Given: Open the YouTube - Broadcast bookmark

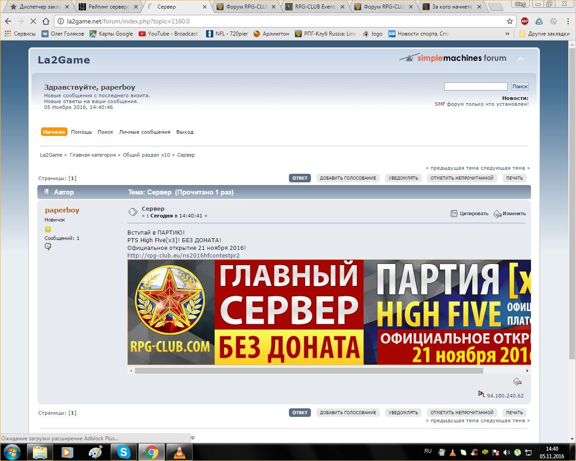Looking at the screenshot, I should pyautogui.click(x=168, y=34).
